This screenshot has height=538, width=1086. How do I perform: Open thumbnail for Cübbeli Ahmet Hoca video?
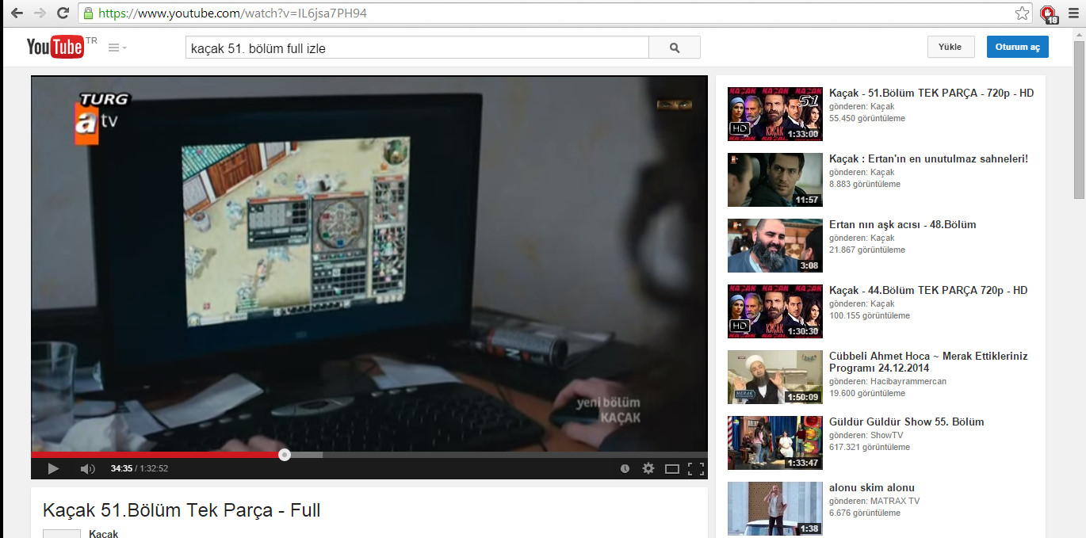click(775, 377)
